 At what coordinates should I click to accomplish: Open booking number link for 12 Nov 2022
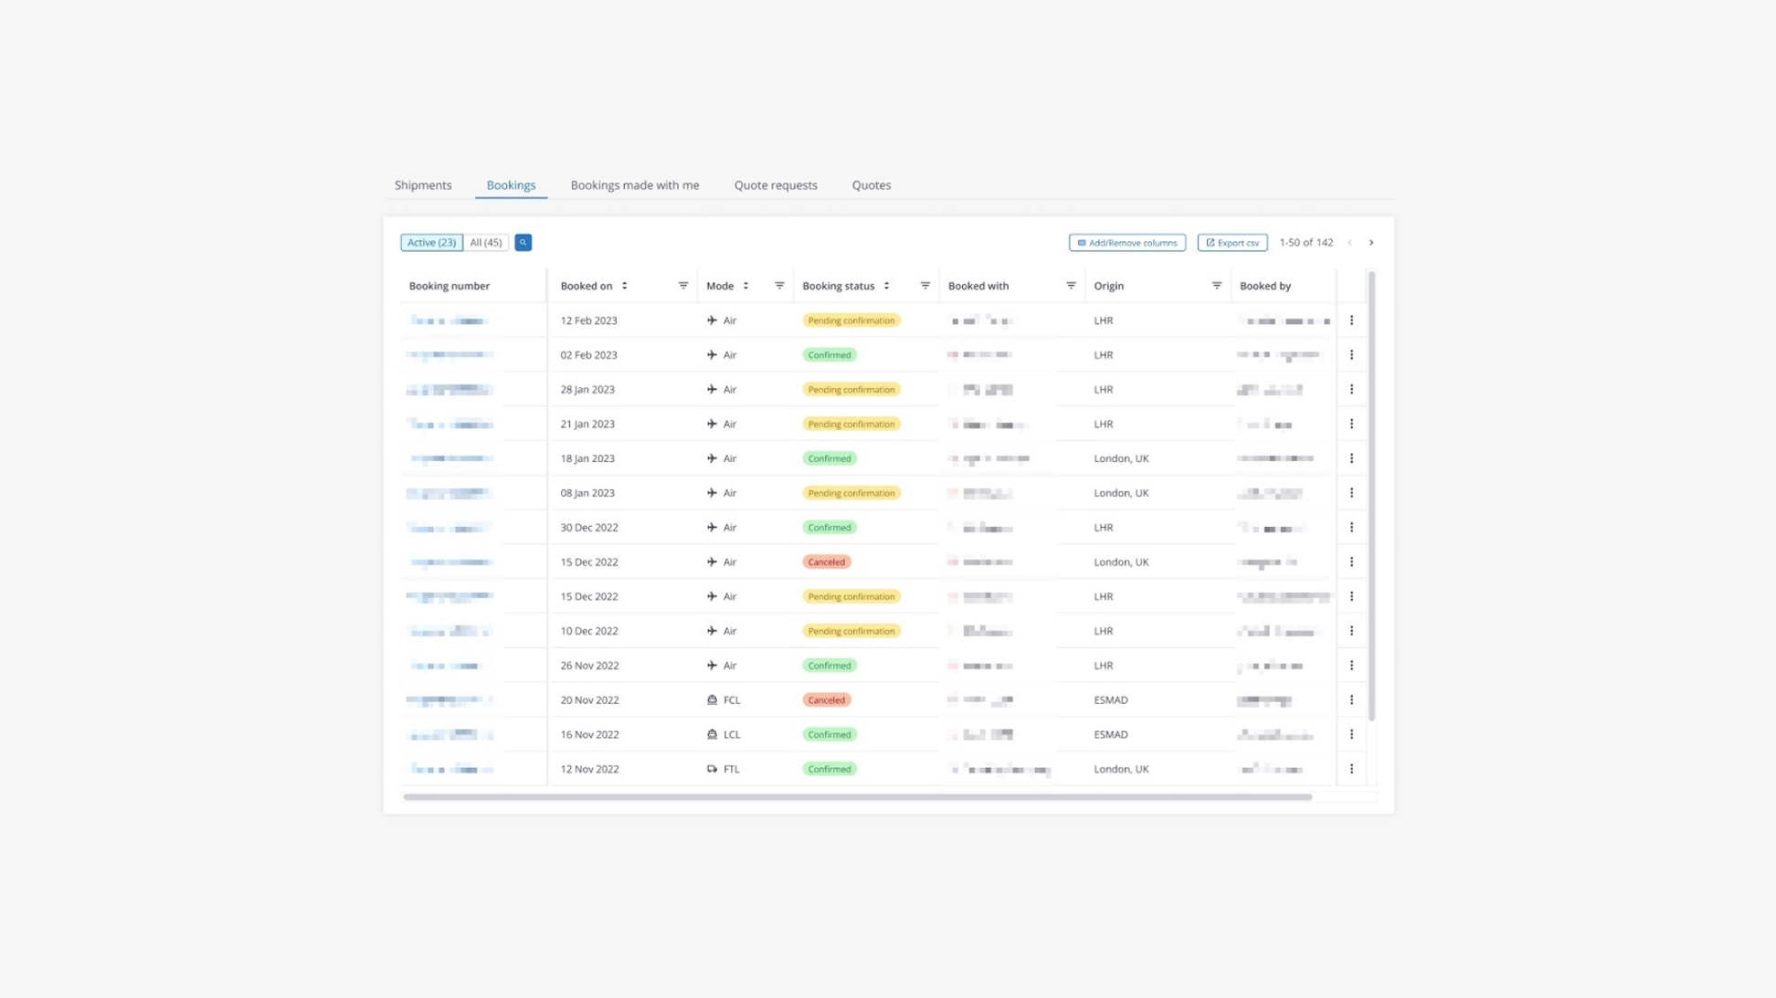tap(451, 769)
